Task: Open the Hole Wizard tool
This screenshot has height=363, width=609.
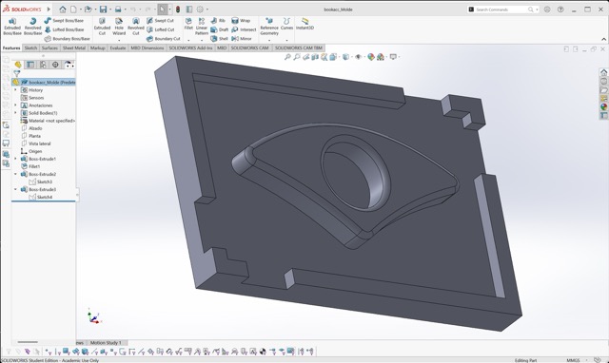Action: click(119, 27)
